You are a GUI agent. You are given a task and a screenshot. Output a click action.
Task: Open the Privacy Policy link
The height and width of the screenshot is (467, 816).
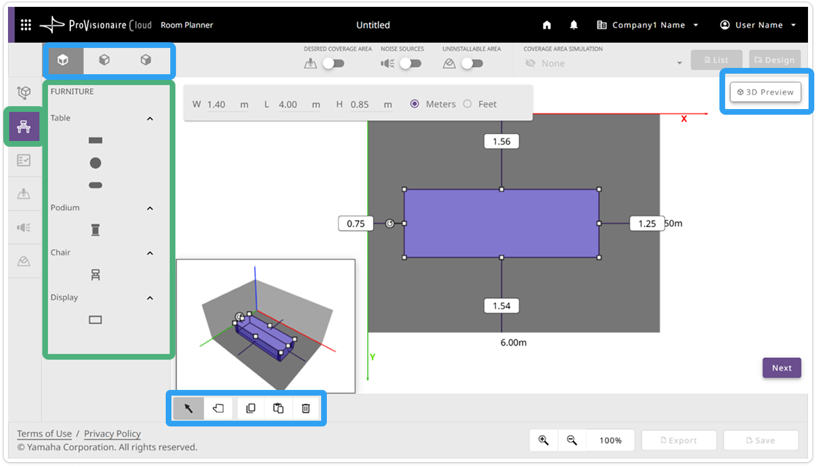[112, 434]
